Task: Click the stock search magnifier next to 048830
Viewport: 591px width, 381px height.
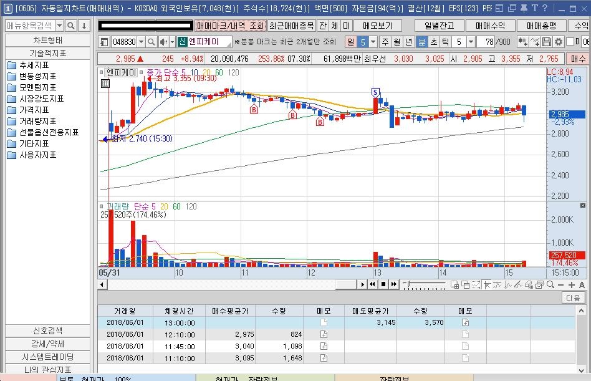Action: click(151, 42)
